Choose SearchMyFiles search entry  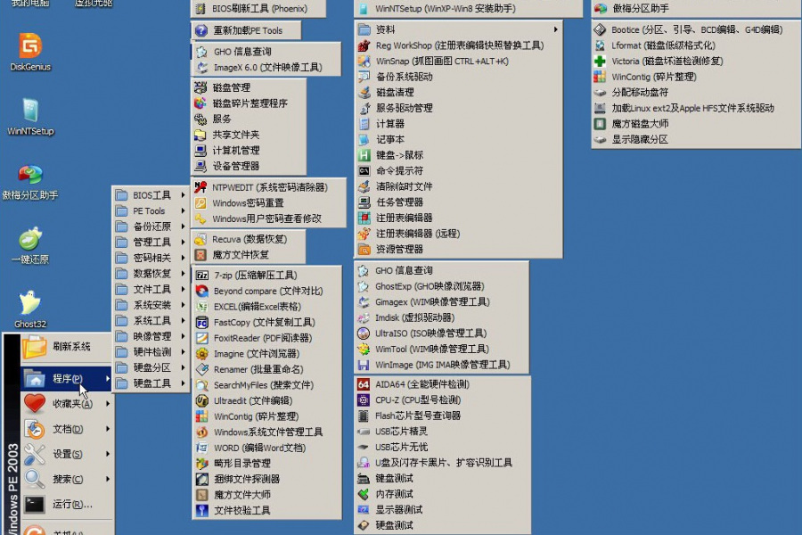pos(266,385)
